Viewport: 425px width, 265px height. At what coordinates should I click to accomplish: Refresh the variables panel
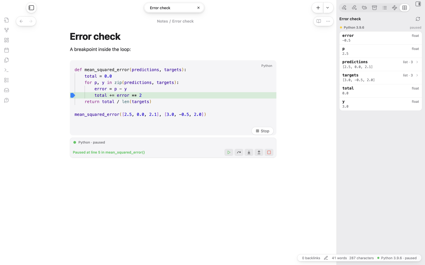tap(418, 19)
